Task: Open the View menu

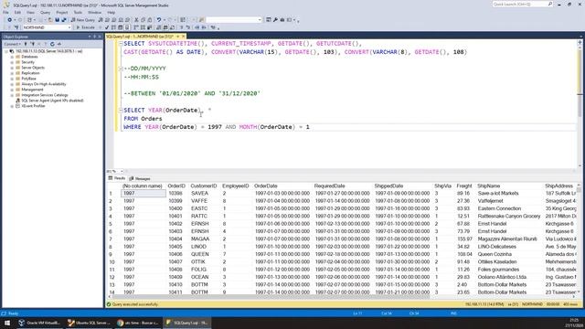Action: click(x=30, y=12)
